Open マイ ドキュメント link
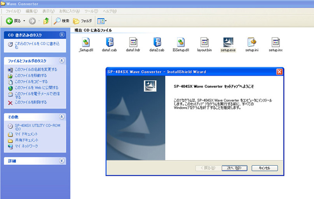 26,134
